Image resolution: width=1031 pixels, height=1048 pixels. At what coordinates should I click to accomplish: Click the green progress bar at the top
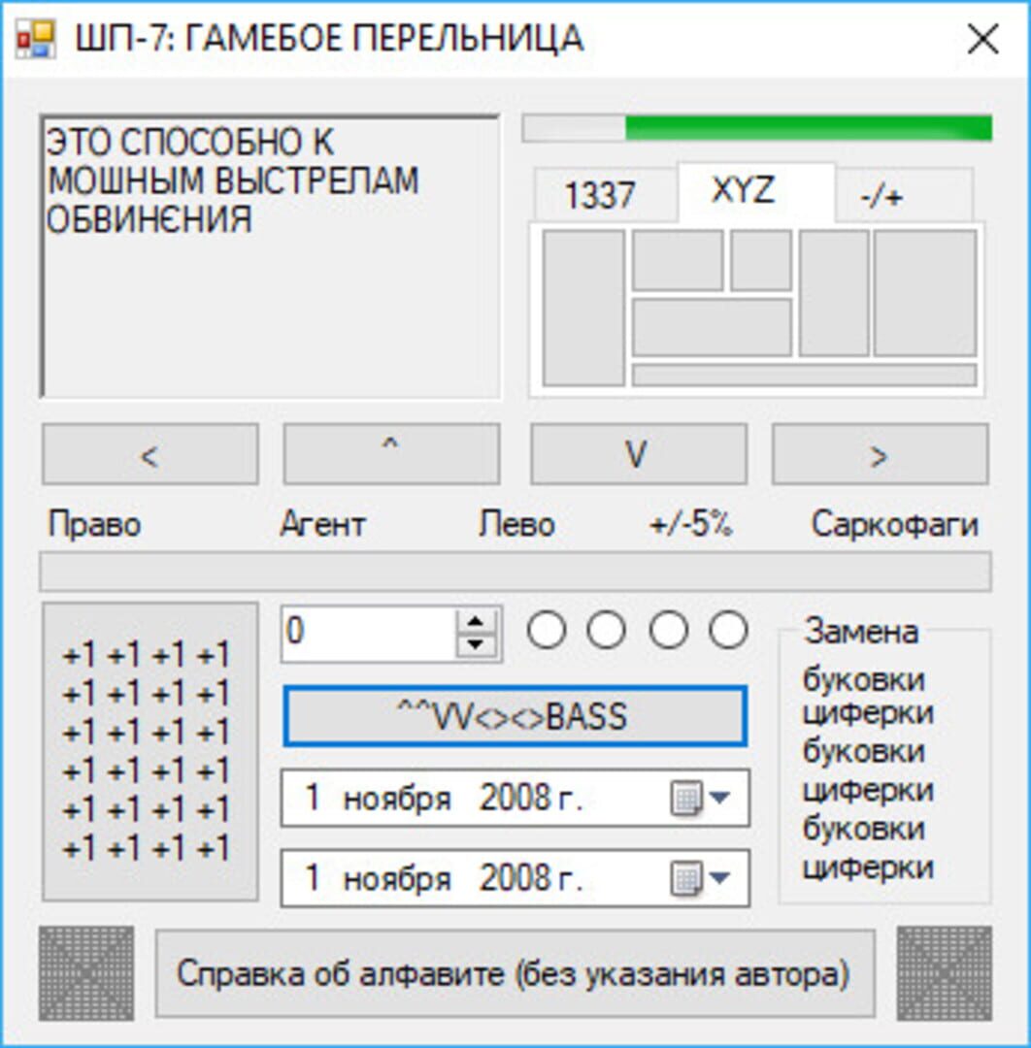coord(806,127)
